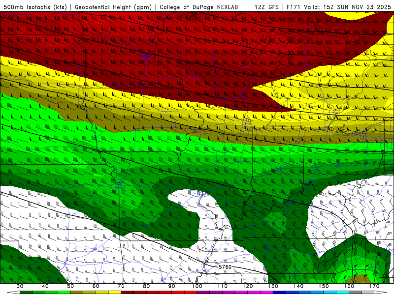Click the 30 value on the color scale
The image size is (394, 295).
pyautogui.click(x=20, y=286)
